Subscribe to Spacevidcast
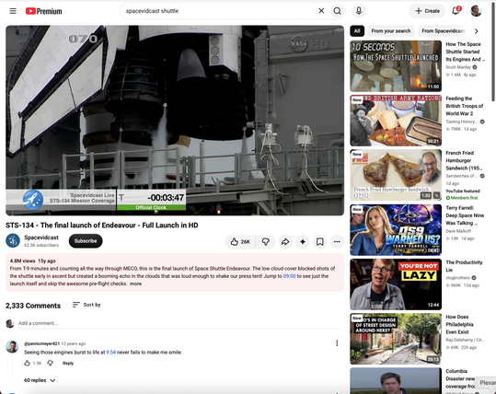This screenshot has height=394, width=496. [86, 241]
